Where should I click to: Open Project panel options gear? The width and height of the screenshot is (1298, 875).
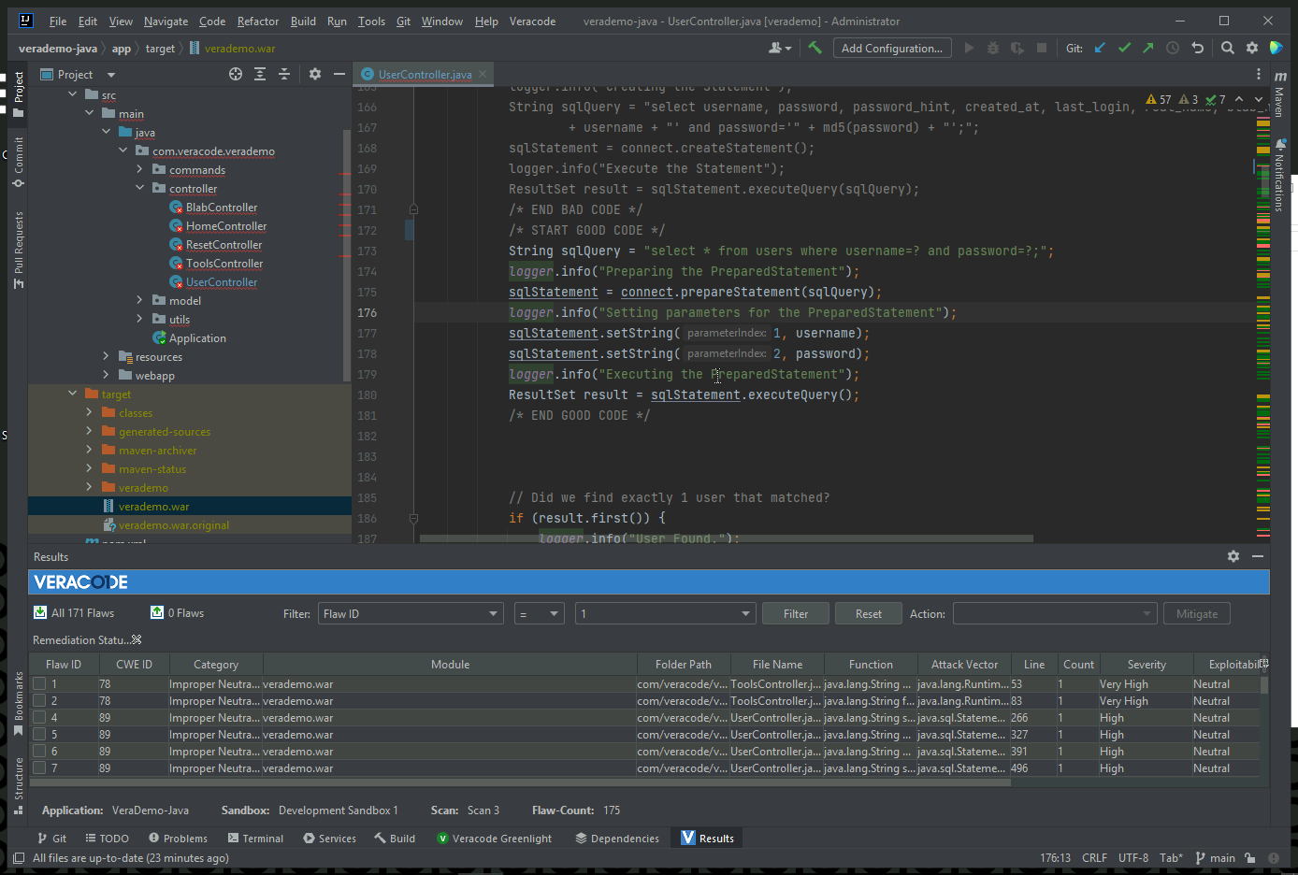pos(315,74)
